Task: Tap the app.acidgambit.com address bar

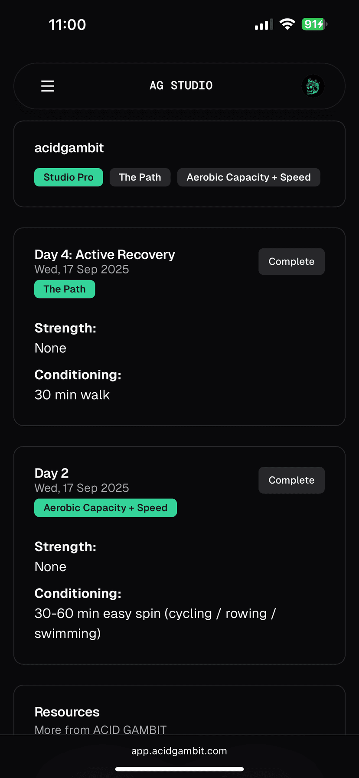Action: 179,751
